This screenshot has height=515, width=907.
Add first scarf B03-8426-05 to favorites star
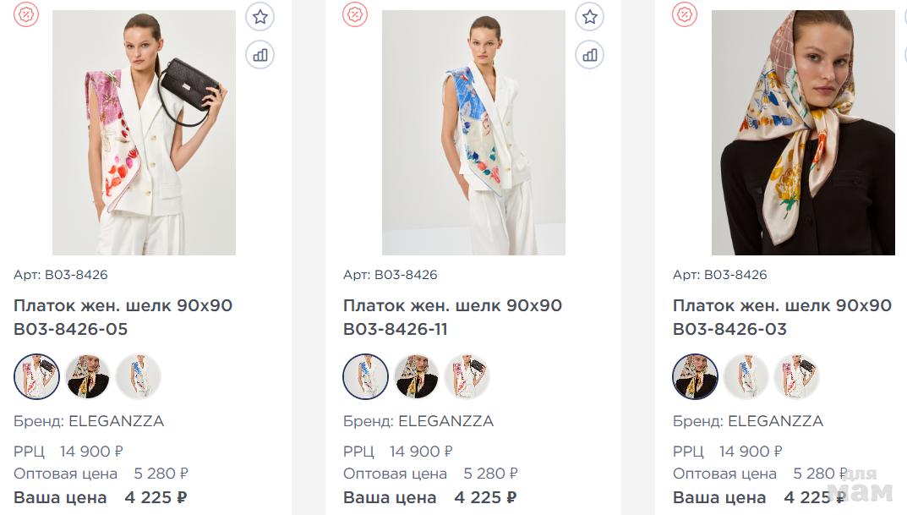260,17
